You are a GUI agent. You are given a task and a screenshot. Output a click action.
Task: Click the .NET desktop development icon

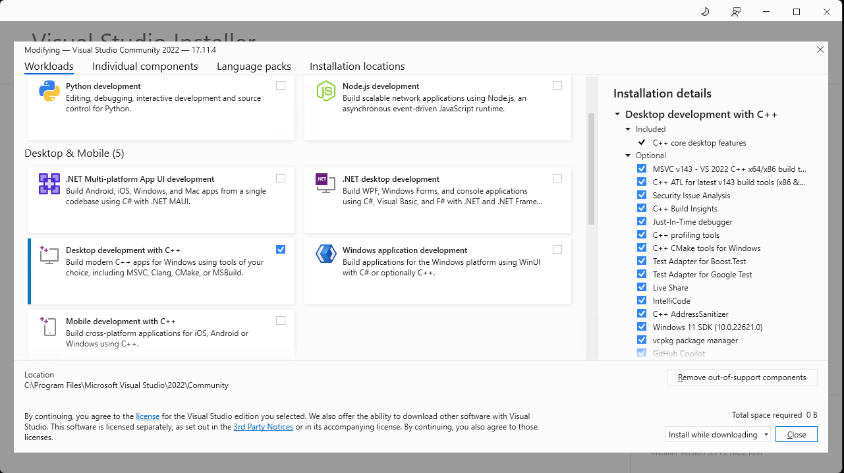click(x=326, y=184)
